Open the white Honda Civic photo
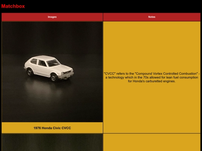The height and width of the screenshot is (151, 202). pos(52,72)
